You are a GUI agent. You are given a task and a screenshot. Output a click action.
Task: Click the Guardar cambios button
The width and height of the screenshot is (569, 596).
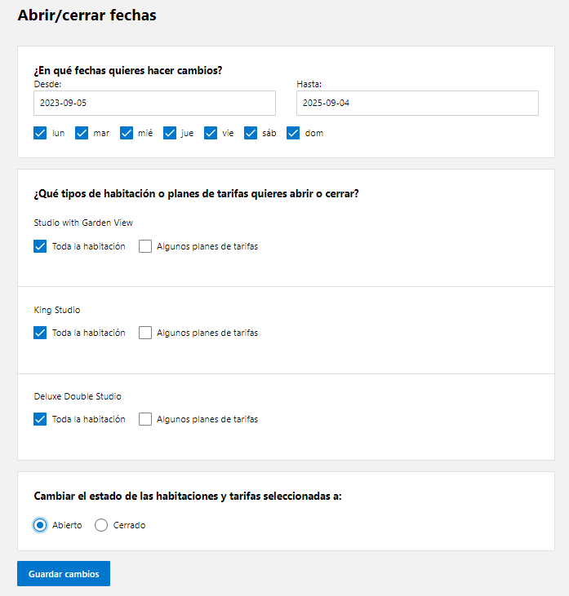tap(64, 573)
